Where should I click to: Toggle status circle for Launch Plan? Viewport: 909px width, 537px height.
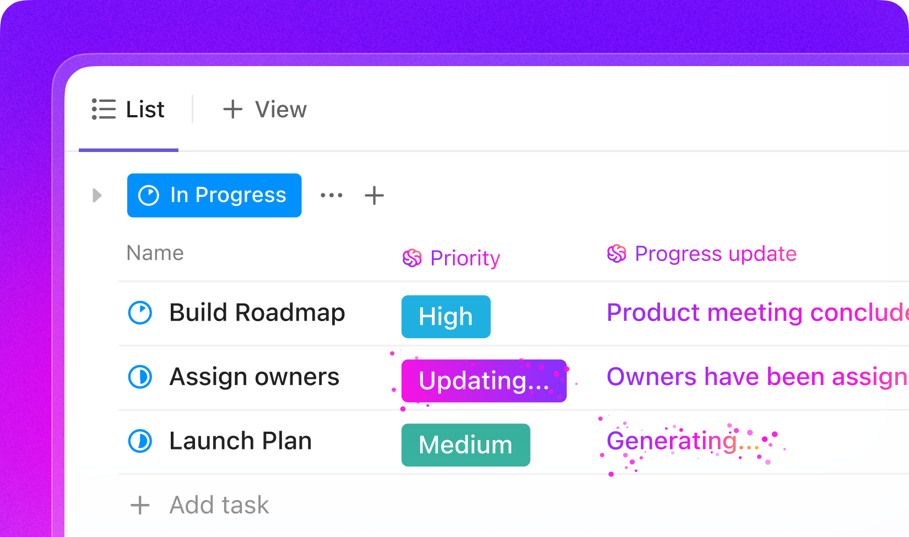pos(140,441)
